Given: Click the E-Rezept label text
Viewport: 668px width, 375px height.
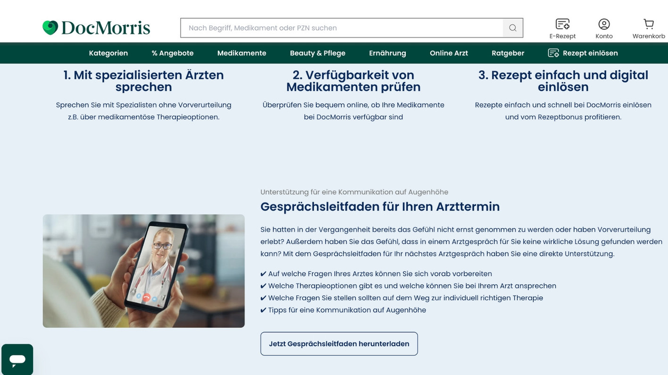Looking at the screenshot, I should 562,35.
